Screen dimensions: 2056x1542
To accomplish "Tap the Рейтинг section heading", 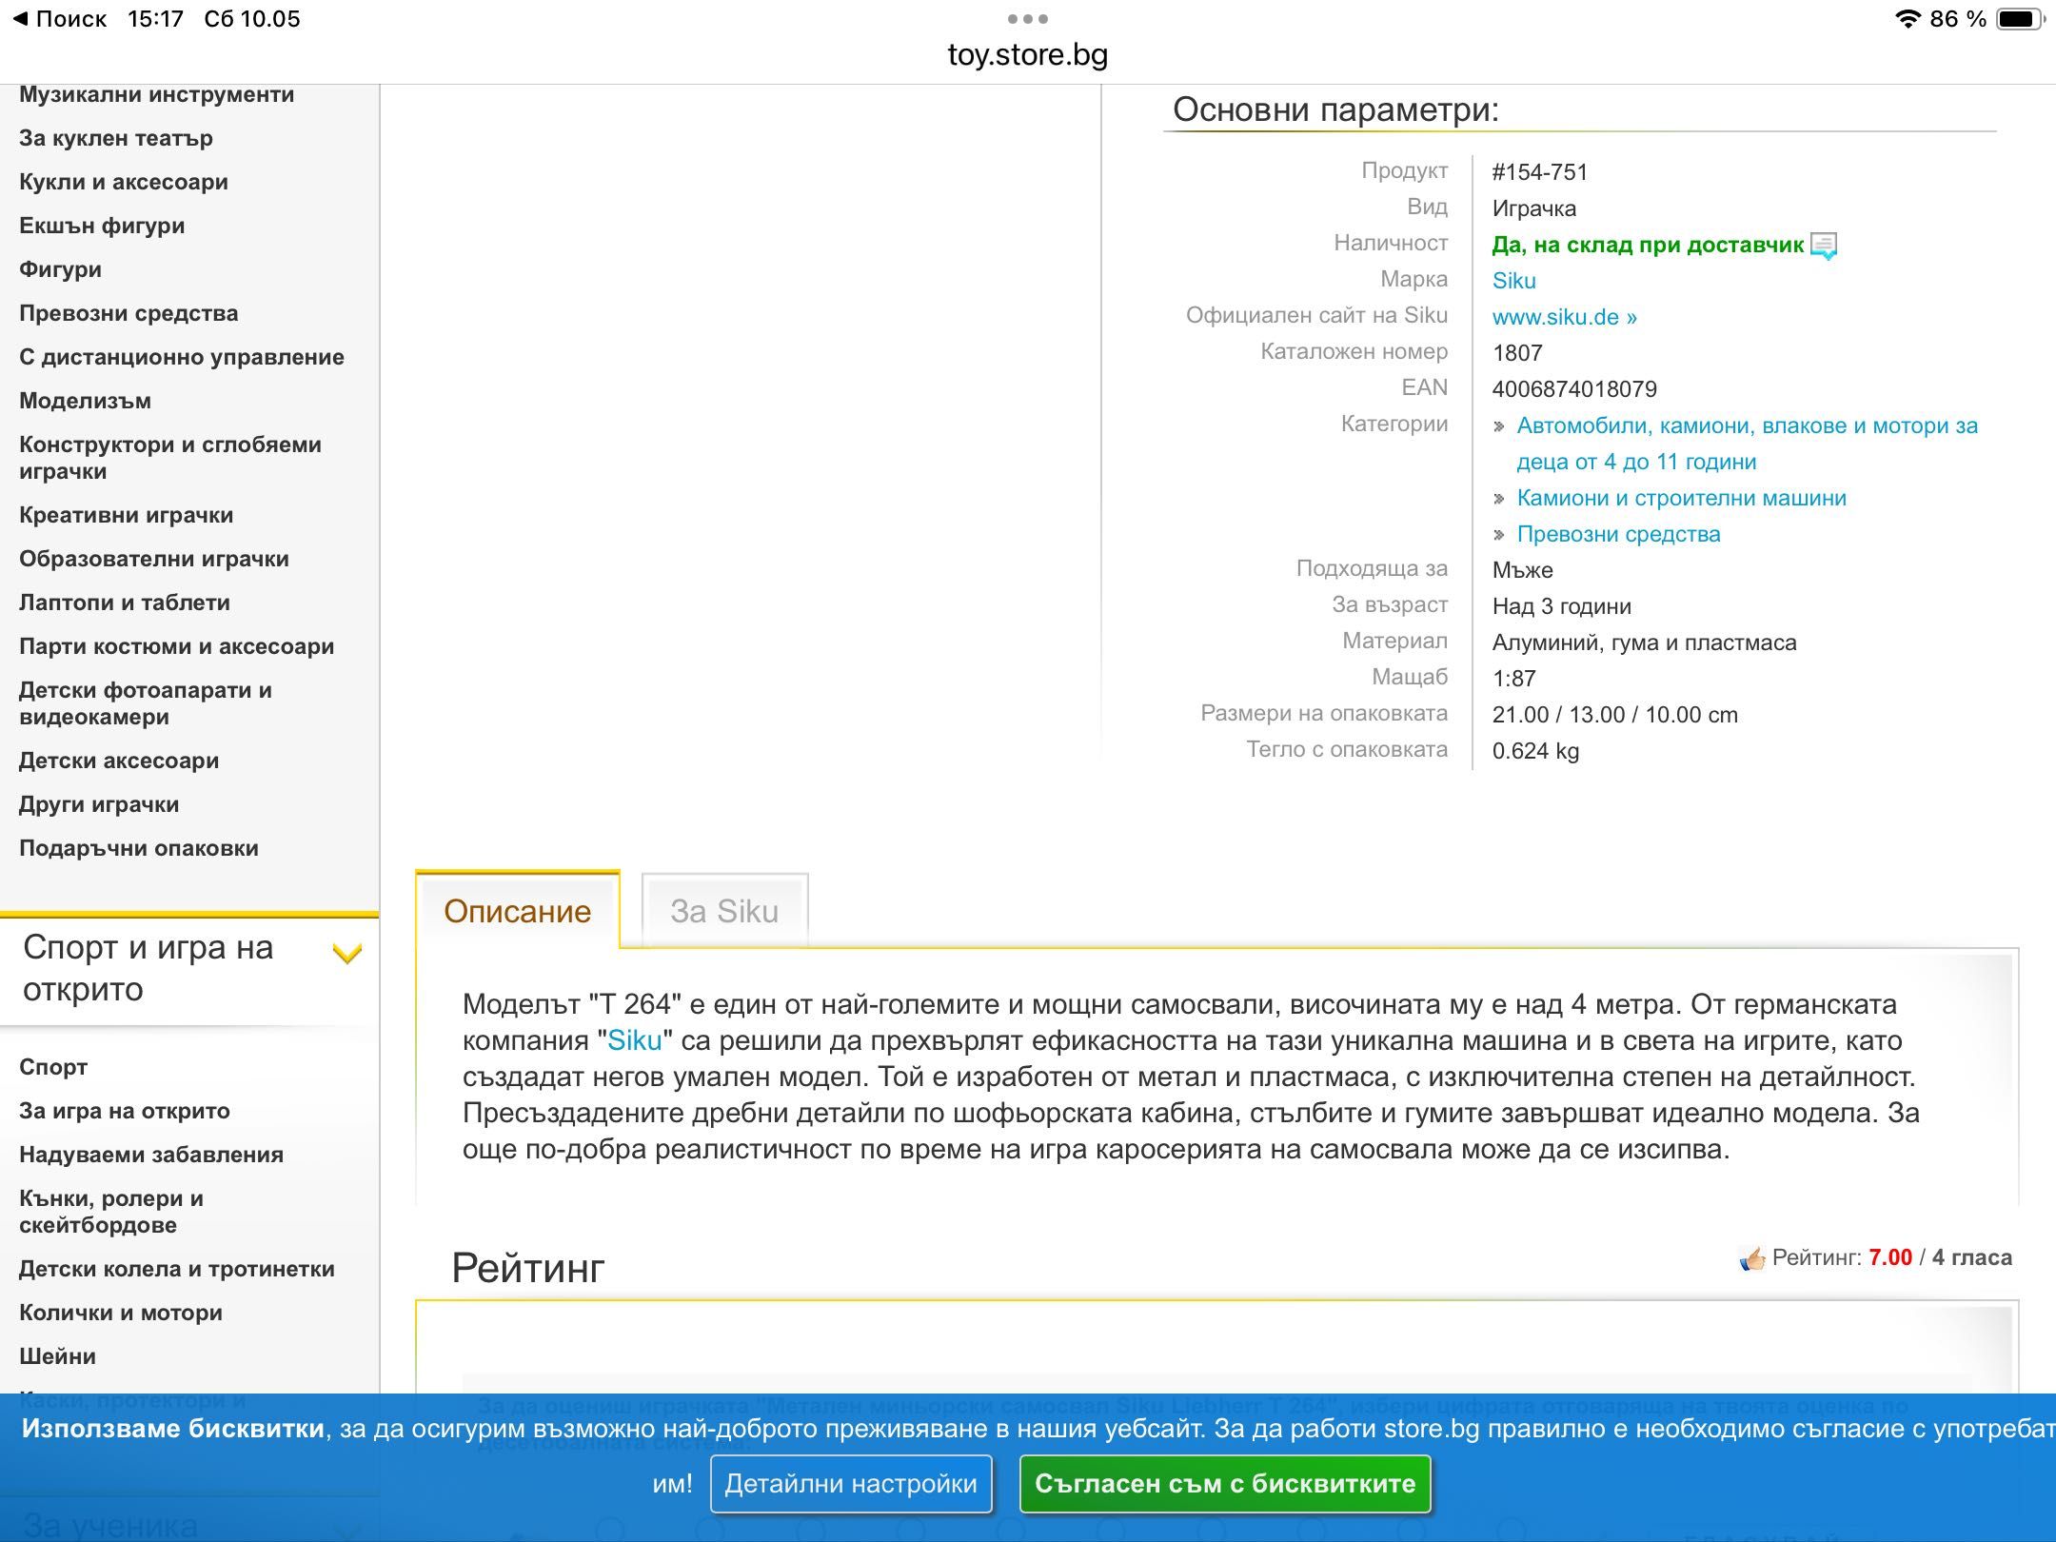I will click(528, 1268).
